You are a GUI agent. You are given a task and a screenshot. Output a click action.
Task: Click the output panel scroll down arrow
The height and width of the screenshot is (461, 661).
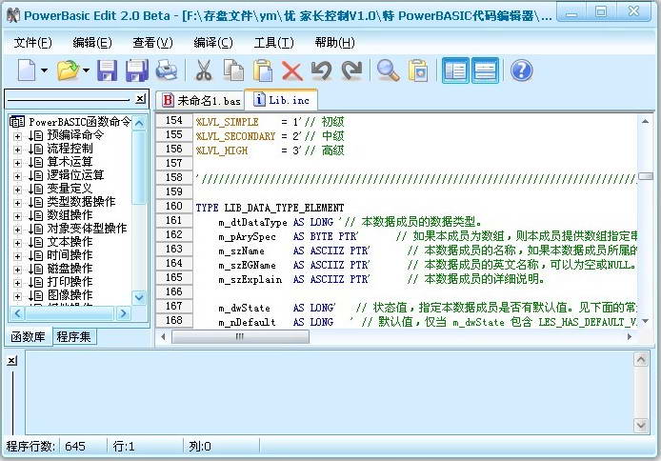(x=641, y=425)
